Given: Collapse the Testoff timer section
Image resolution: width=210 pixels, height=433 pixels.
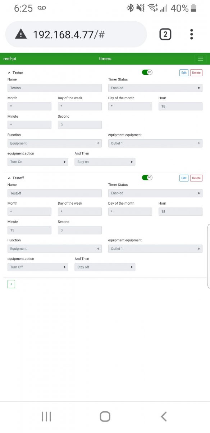Looking at the screenshot, I should (x=9, y=178).
